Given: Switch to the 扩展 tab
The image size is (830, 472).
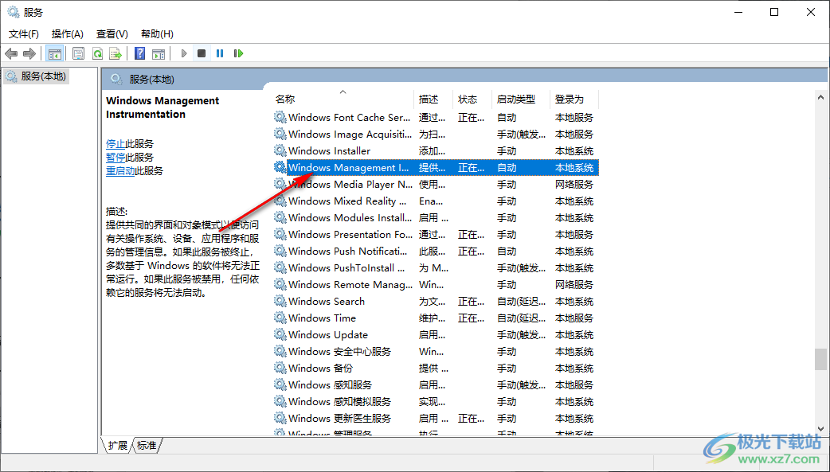Looking at the screenshot, I should [117, 446].
